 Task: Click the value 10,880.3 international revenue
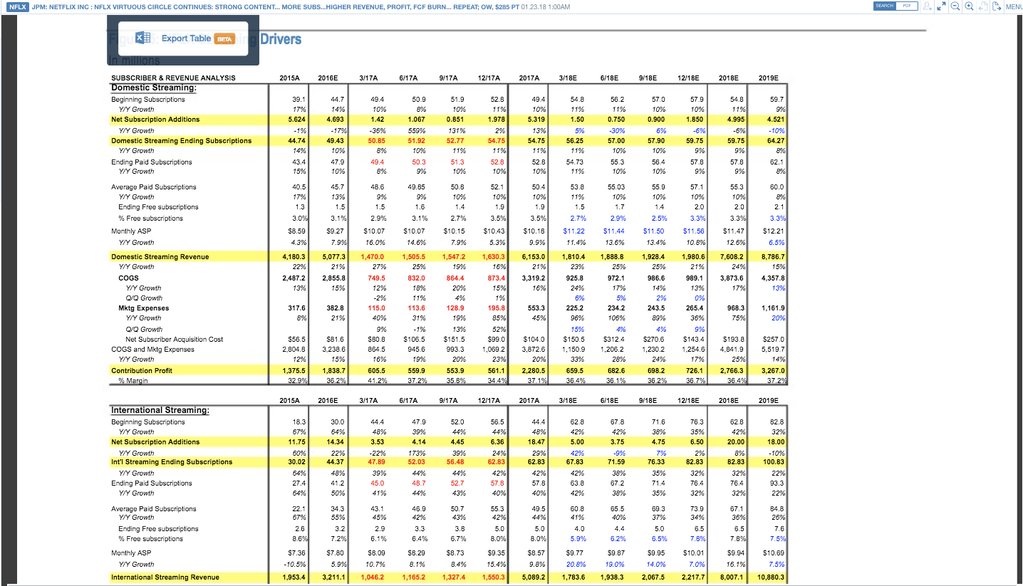pos(769,577)
